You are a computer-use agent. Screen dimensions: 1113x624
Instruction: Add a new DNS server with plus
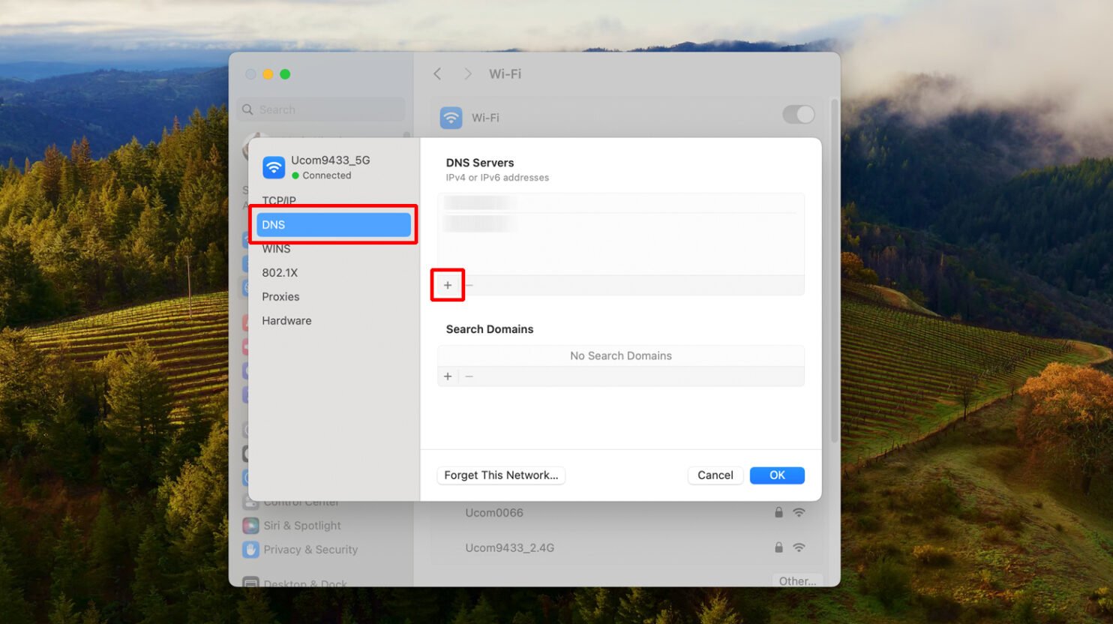click(x=448, y=285)
